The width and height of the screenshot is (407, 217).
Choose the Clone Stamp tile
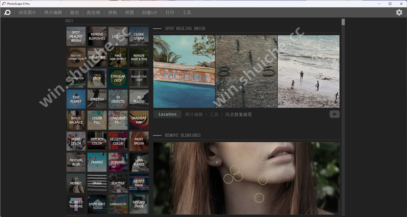(x=139, y=36)
